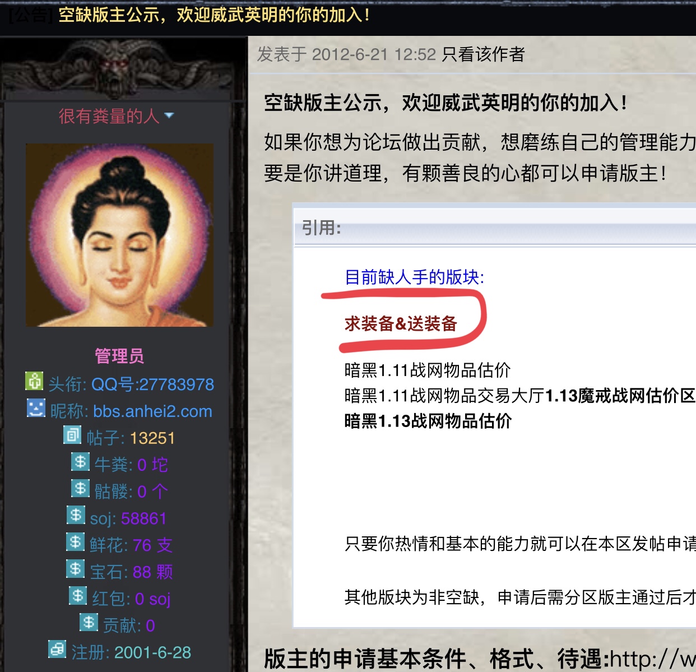Expand the 很有粪量的人 username dropdown arrow
Viewport: 696px width, 672px height.
point(169,116)
